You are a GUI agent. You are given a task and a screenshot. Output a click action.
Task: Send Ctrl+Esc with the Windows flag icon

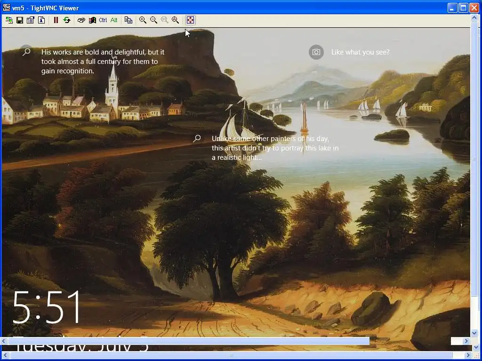(x=92, y=20)
